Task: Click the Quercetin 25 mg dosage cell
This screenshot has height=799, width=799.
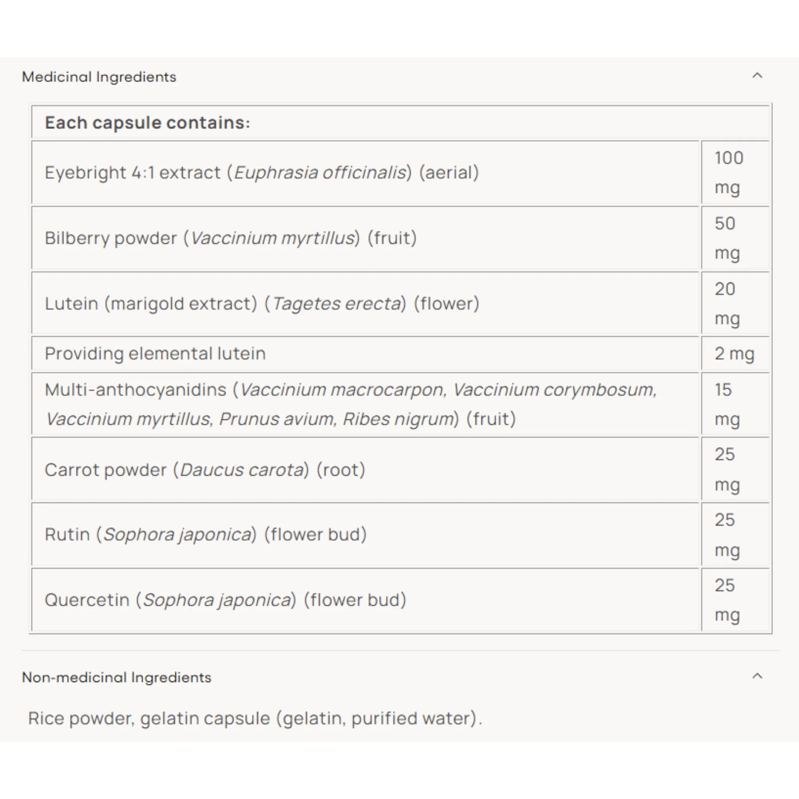Action: (735, 600)
